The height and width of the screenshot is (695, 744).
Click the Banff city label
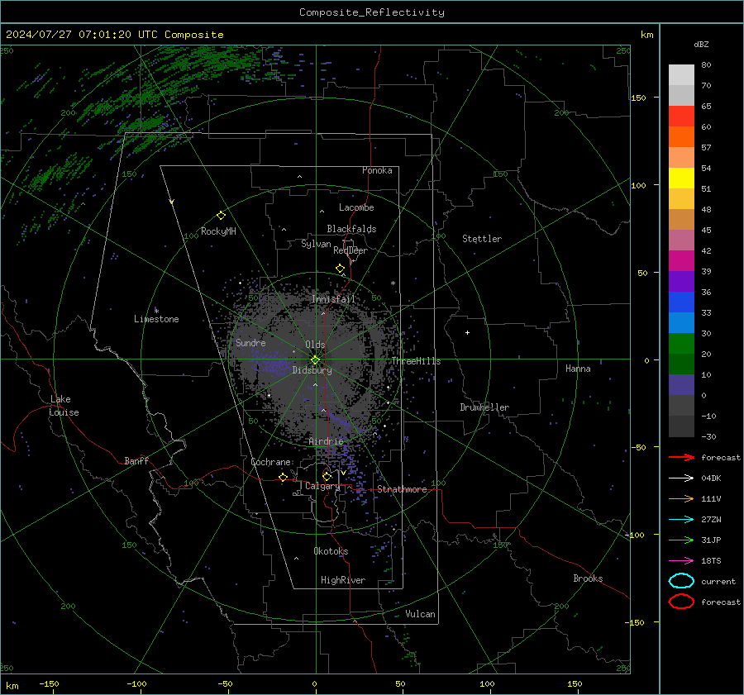[x=136, y=460]
